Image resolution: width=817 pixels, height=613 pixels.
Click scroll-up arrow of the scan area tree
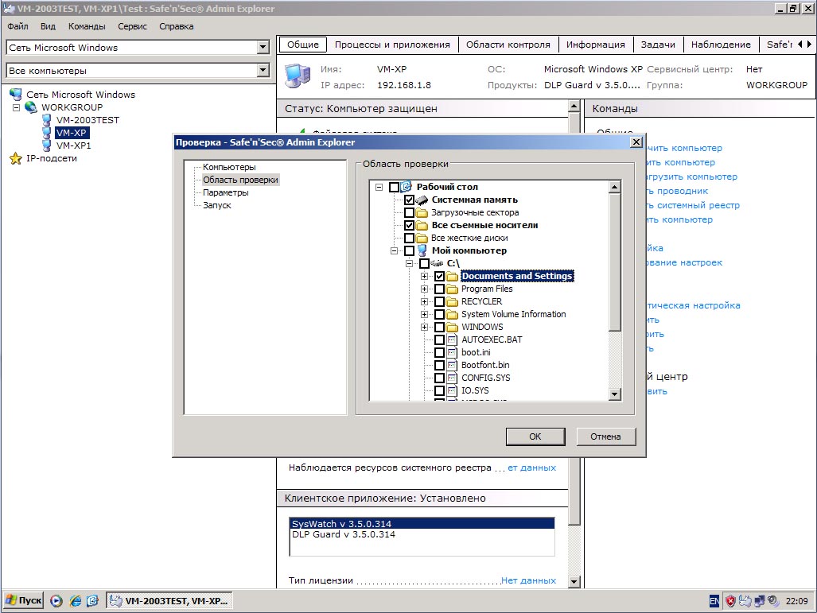tap(615, 187)
